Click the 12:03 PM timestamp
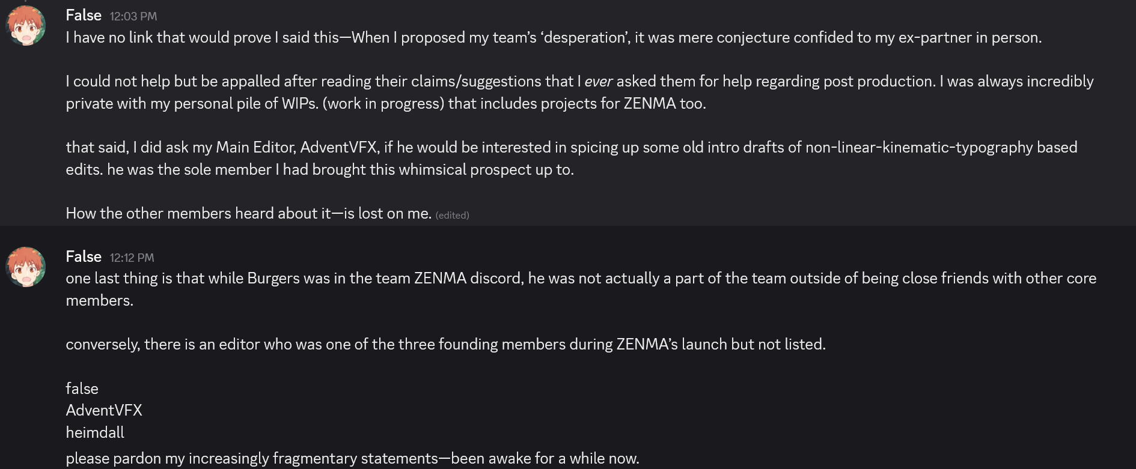The image size is (1136, 469). click(133, 16)
